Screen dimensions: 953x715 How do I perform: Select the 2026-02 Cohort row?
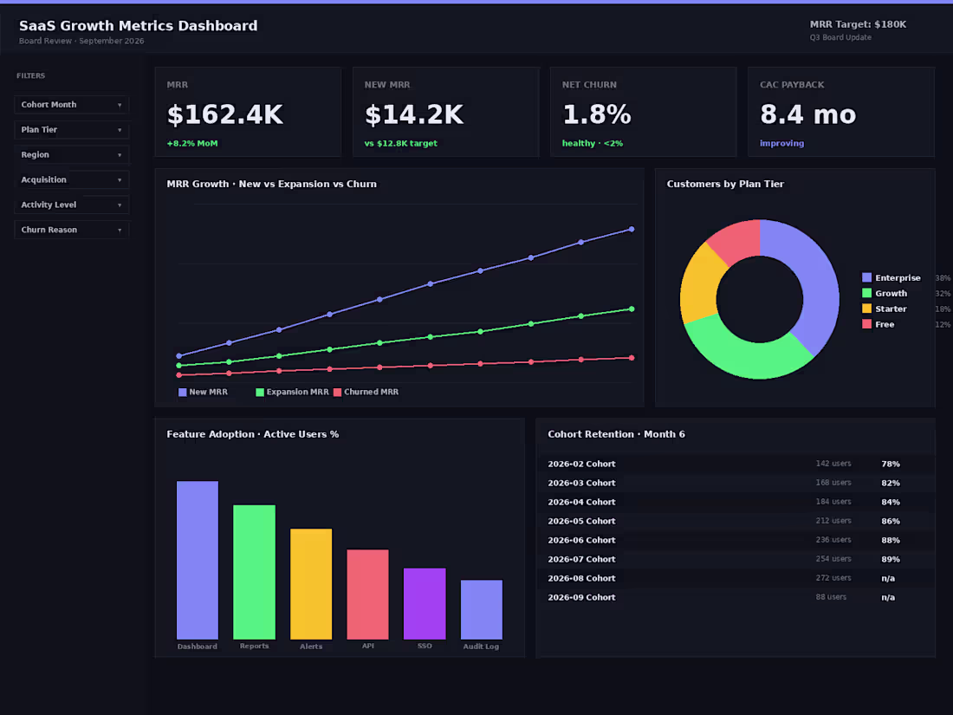(736, 464)
